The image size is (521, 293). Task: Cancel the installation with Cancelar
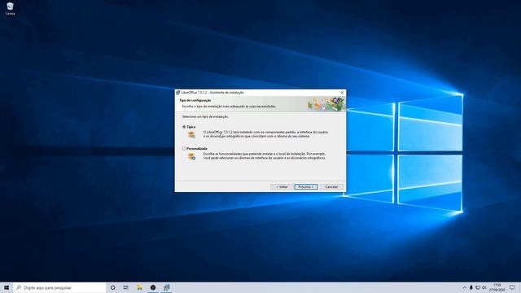click(x=331, y=187)
